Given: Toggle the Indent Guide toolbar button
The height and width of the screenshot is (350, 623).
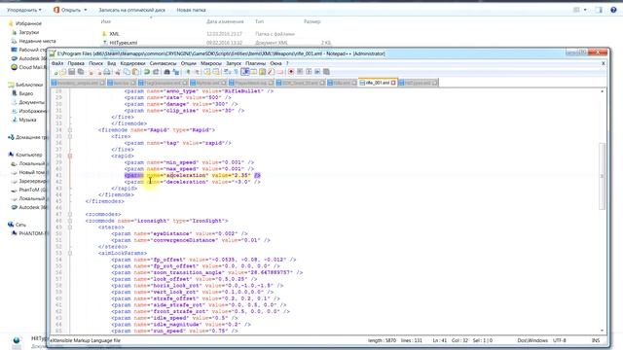Looking at the screenshot, I should tap(244, 72).
